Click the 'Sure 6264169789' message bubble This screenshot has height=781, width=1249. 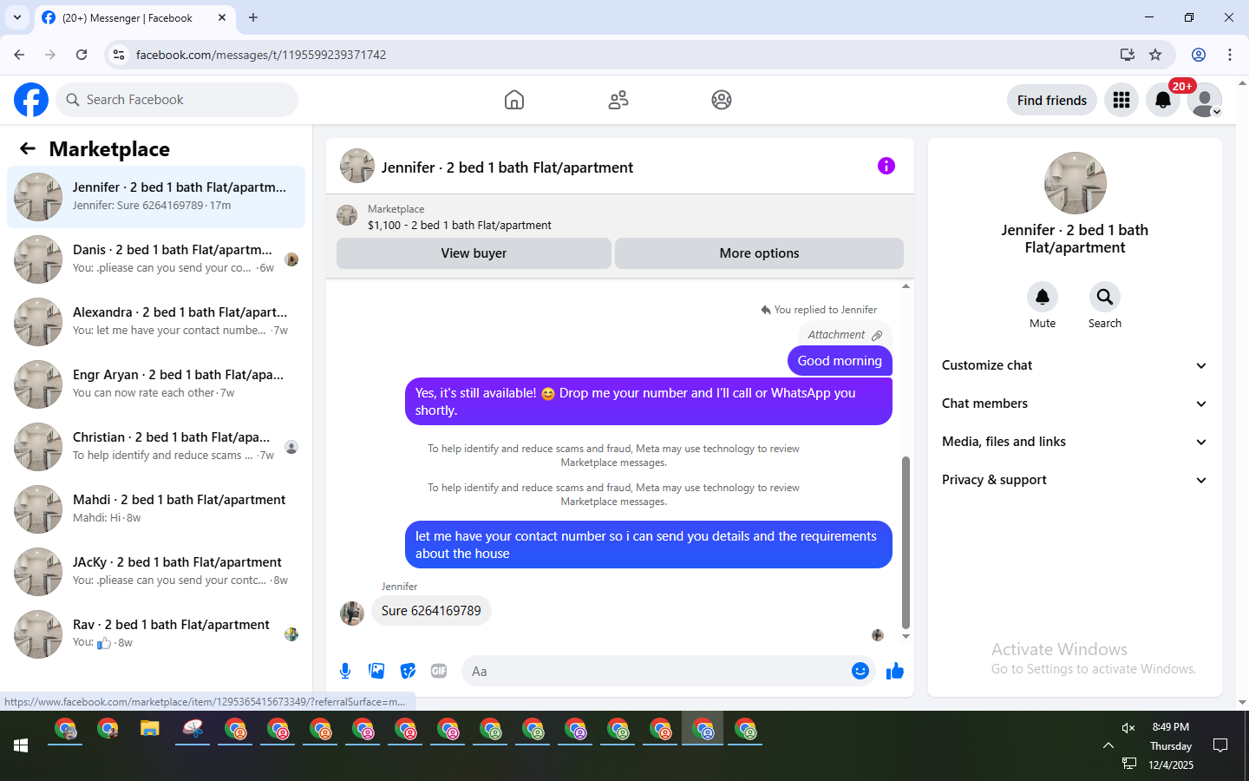click(x=431, y=611)
